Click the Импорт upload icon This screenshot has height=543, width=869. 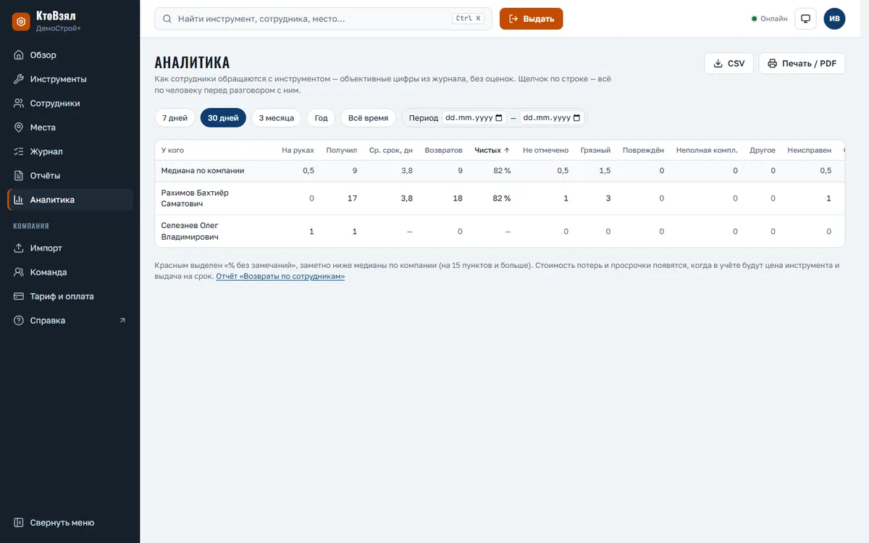[x=19, y=248]
